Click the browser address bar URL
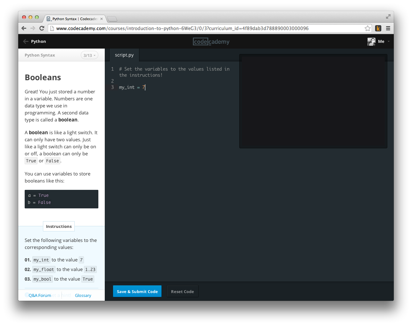Screen dimensions: 412x326 coord(182,28)
